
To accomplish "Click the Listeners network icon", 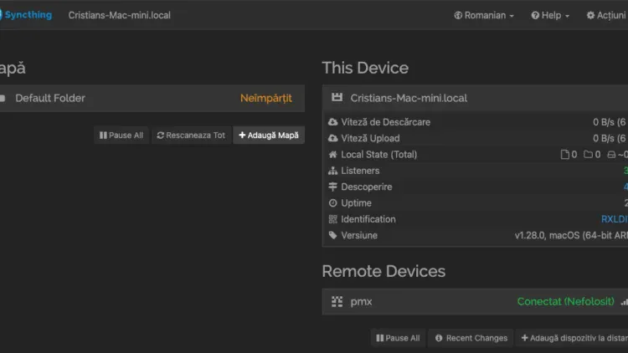I will coord(333,171).
